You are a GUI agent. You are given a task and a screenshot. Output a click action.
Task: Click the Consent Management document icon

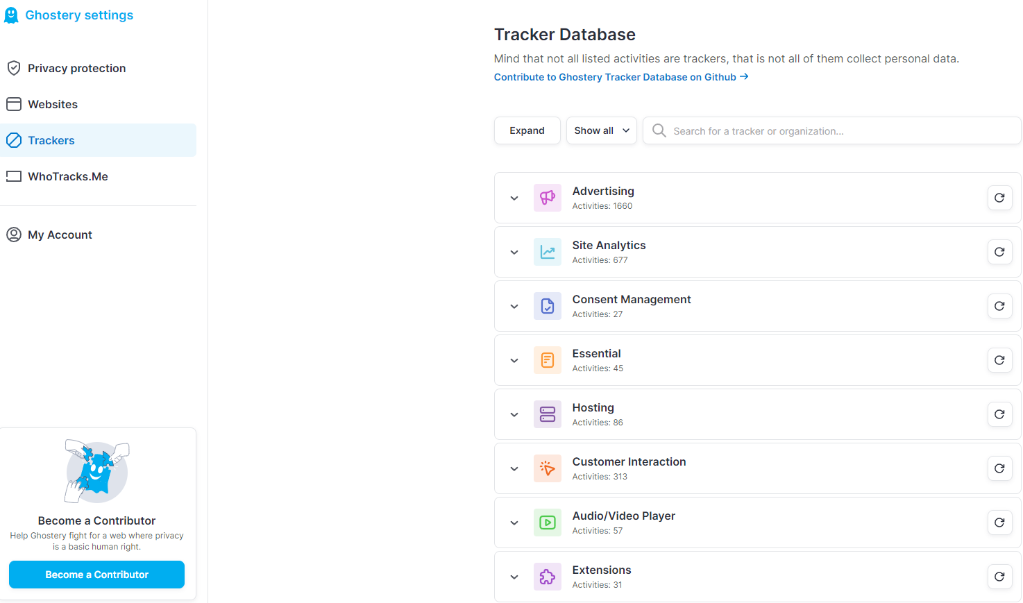(x=548, y=306)
